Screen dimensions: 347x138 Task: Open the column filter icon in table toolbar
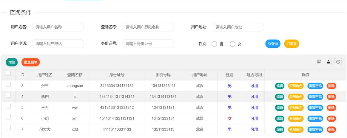click(319, 61)
